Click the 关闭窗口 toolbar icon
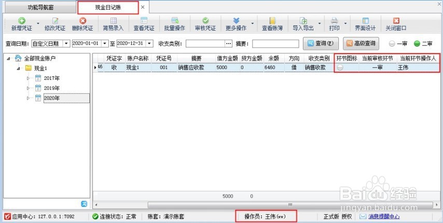 point(396,21)
